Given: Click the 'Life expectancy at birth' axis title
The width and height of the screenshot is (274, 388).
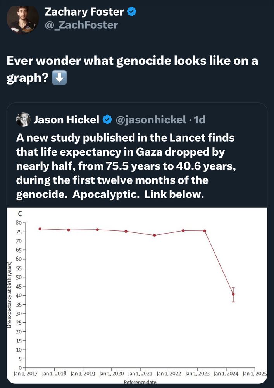Looking at the screenshot, I should (x=10, y=294).
